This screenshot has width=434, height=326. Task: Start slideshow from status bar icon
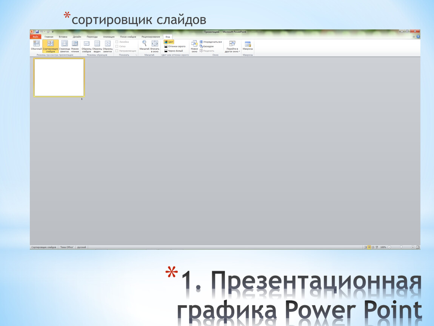tap(377, 247)
